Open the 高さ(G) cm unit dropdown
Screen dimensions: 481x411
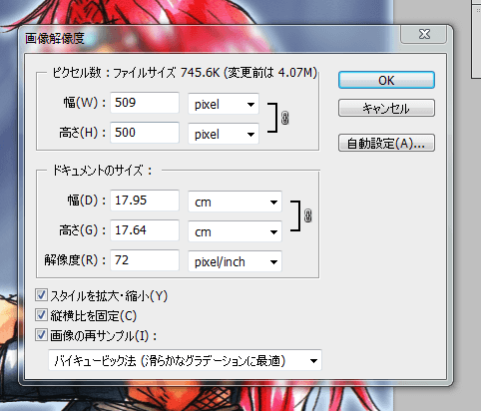click(x=235, y=231)
